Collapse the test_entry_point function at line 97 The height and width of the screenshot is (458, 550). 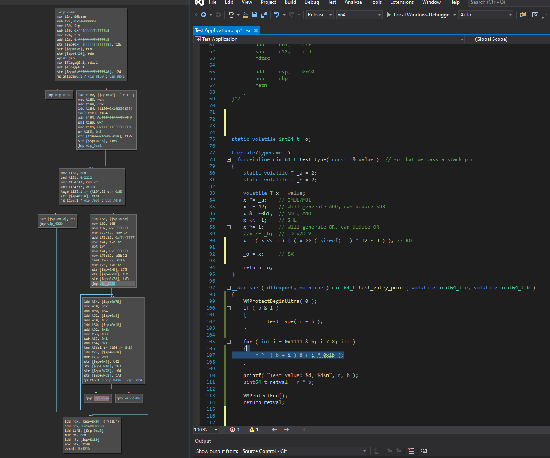[229, 288]
